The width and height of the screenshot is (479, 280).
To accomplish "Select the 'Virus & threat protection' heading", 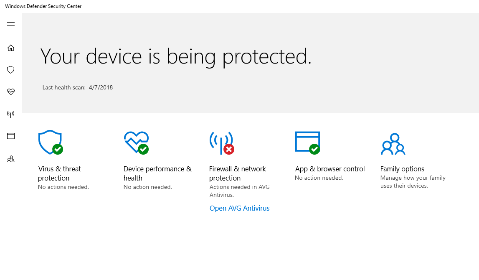I will pyautogui.click(x=59, y=173).
